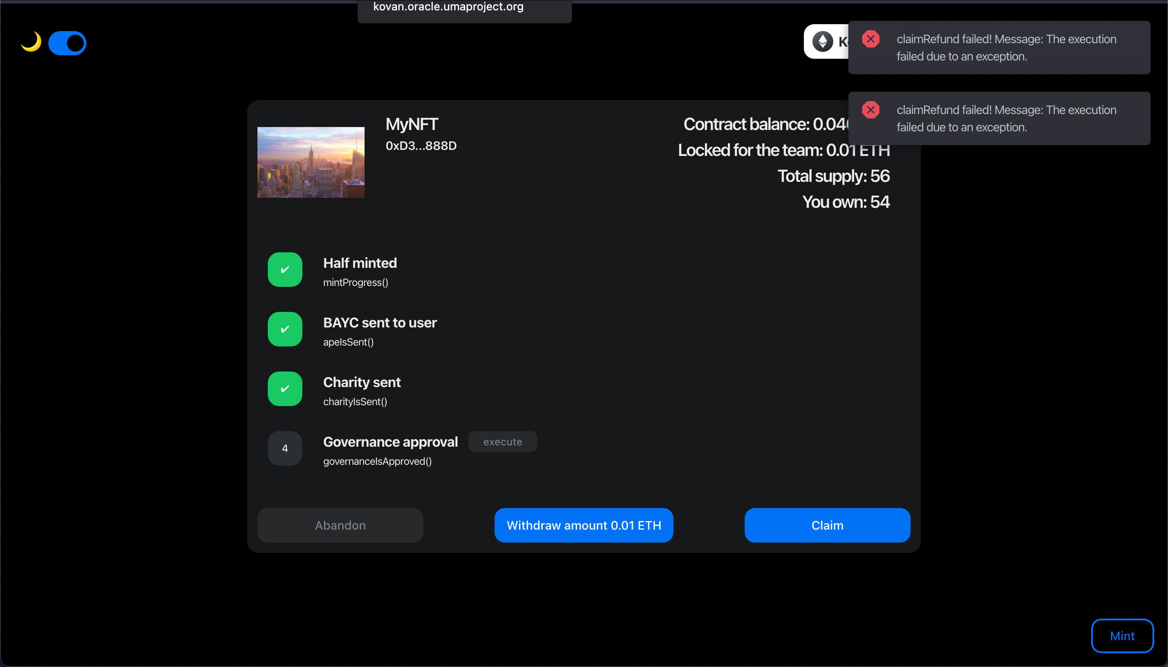Click the crescent moon icon
The image size is (1168, 667).
point(31,42)
